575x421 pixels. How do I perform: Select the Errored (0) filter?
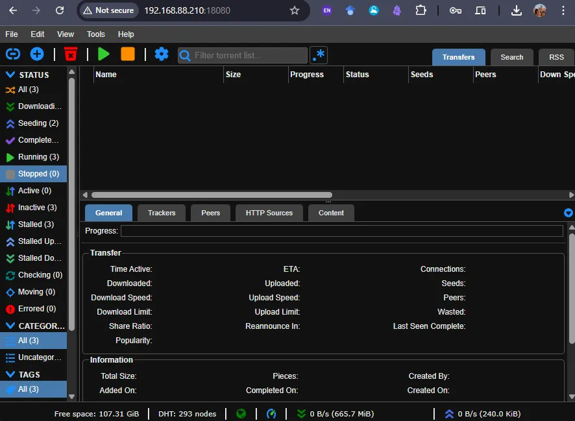(33, 309)
